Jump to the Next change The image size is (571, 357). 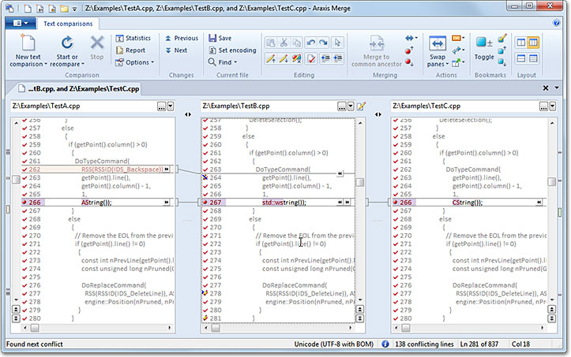[x=176, y=50]
